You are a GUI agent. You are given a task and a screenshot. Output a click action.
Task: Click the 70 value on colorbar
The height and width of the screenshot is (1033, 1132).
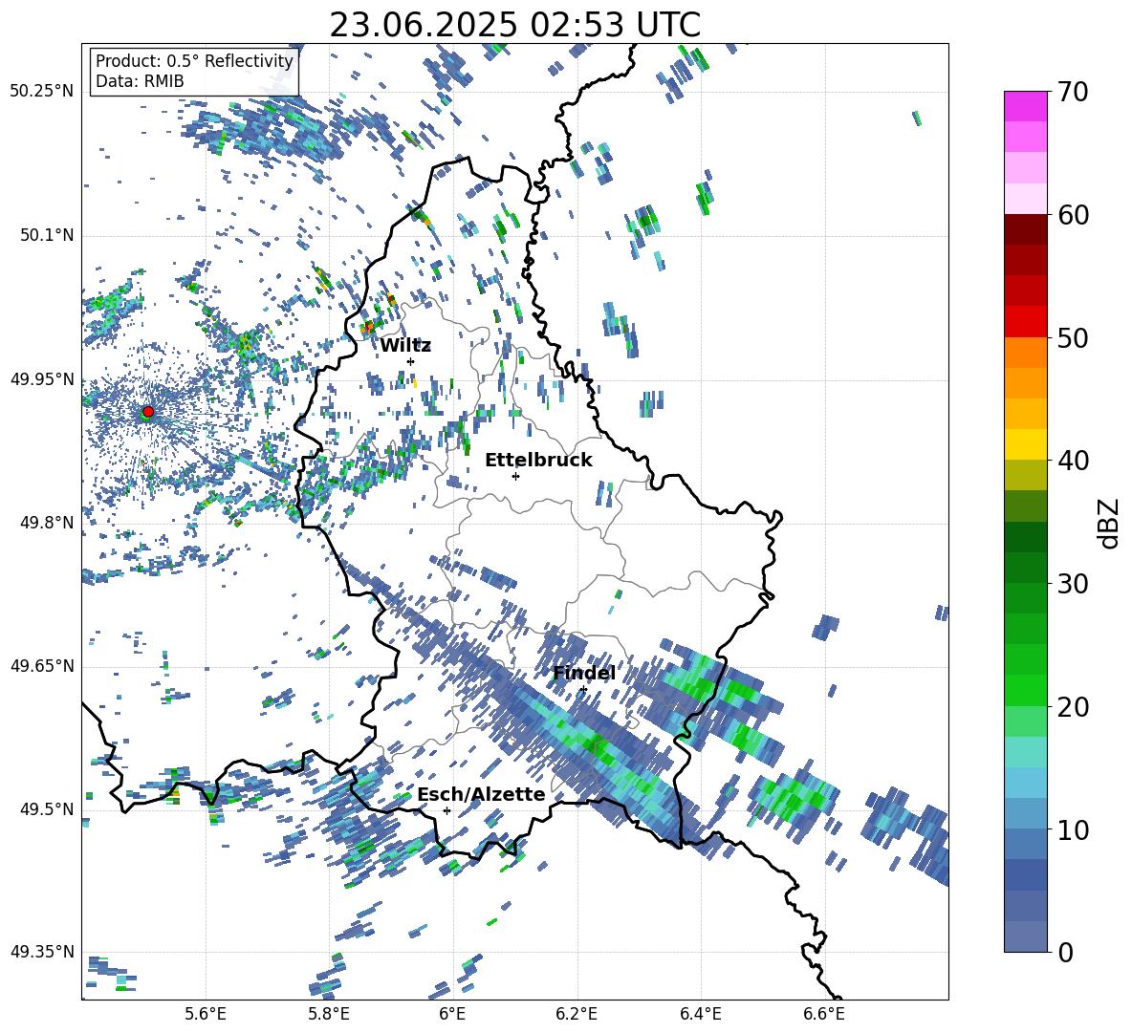[1072, 92]
